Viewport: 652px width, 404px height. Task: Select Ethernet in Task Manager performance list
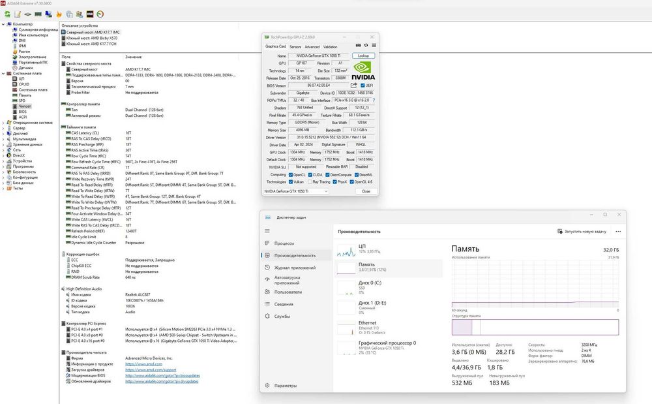tap(389, 328)
